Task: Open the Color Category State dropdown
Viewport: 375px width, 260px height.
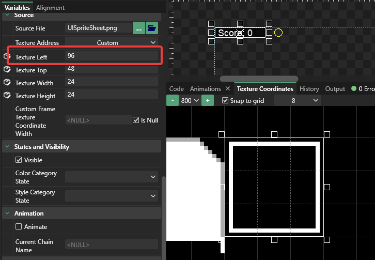Action: pos(112,177)
